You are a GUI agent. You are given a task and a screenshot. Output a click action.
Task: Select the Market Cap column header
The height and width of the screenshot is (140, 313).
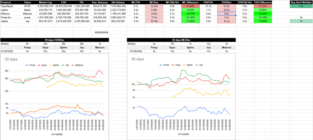45,2
